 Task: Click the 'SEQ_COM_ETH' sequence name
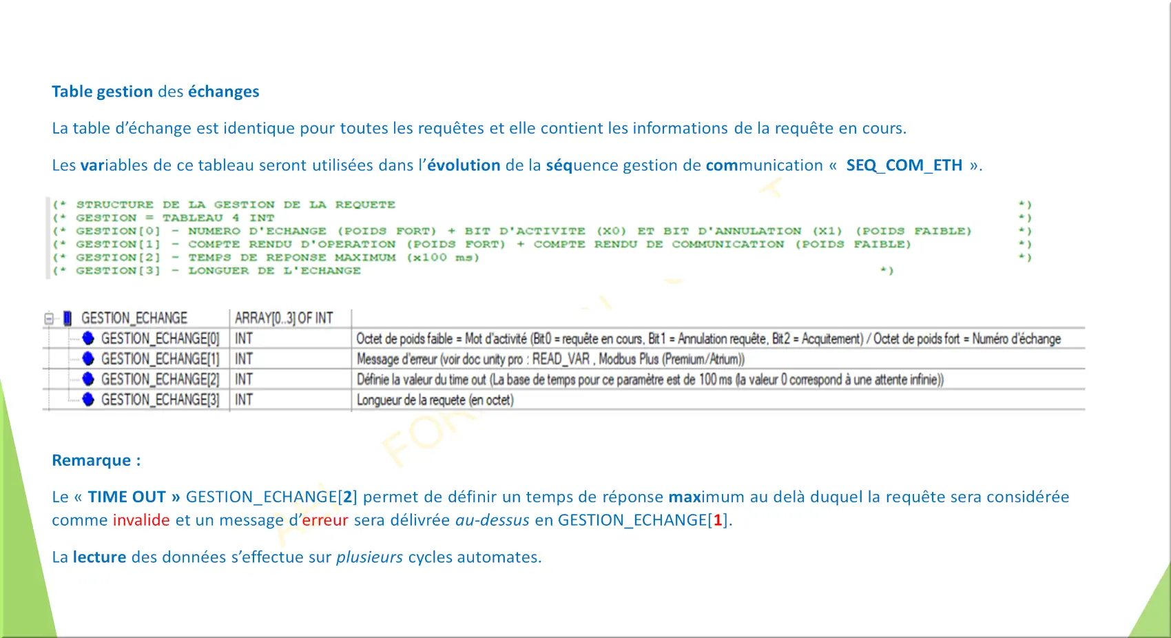(x=904, y=165)
